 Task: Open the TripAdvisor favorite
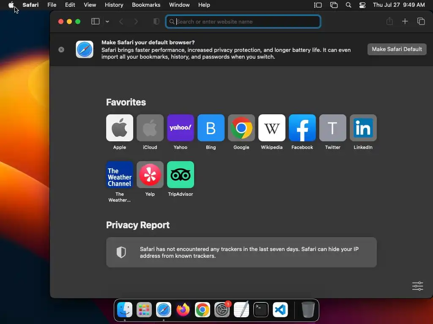click(x=180, y=175)
